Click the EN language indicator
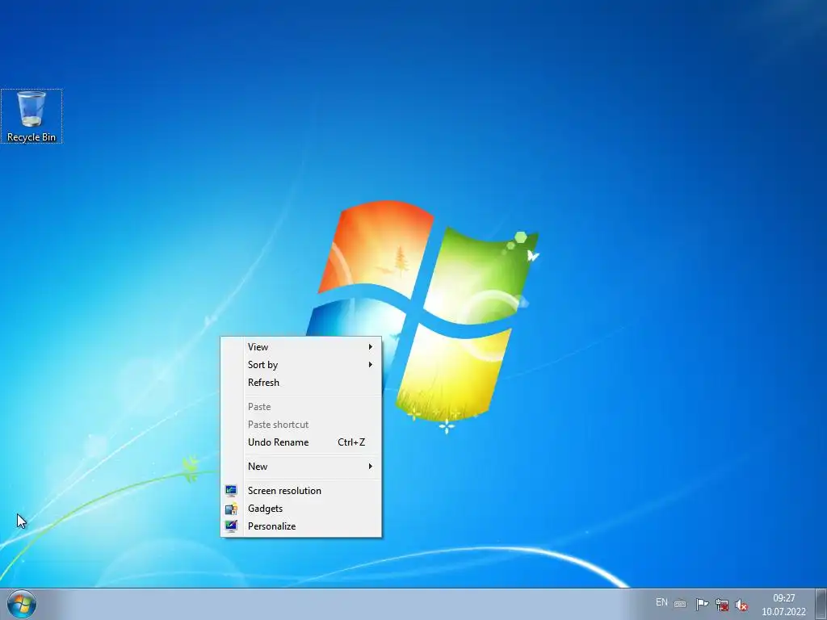The image size is (827, 620). (x=661, y=602)
